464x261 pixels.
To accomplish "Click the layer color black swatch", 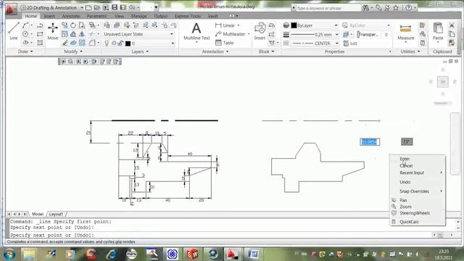I will [x=128, y=43].
